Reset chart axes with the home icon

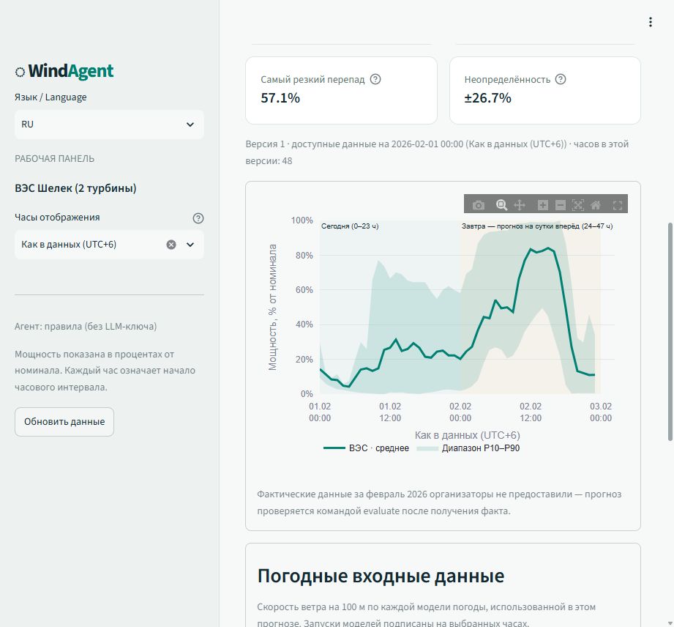[x=596, y=205]
